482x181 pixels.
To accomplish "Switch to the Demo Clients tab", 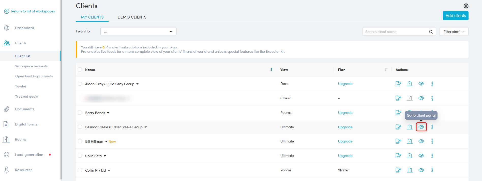I will (132, 17).
